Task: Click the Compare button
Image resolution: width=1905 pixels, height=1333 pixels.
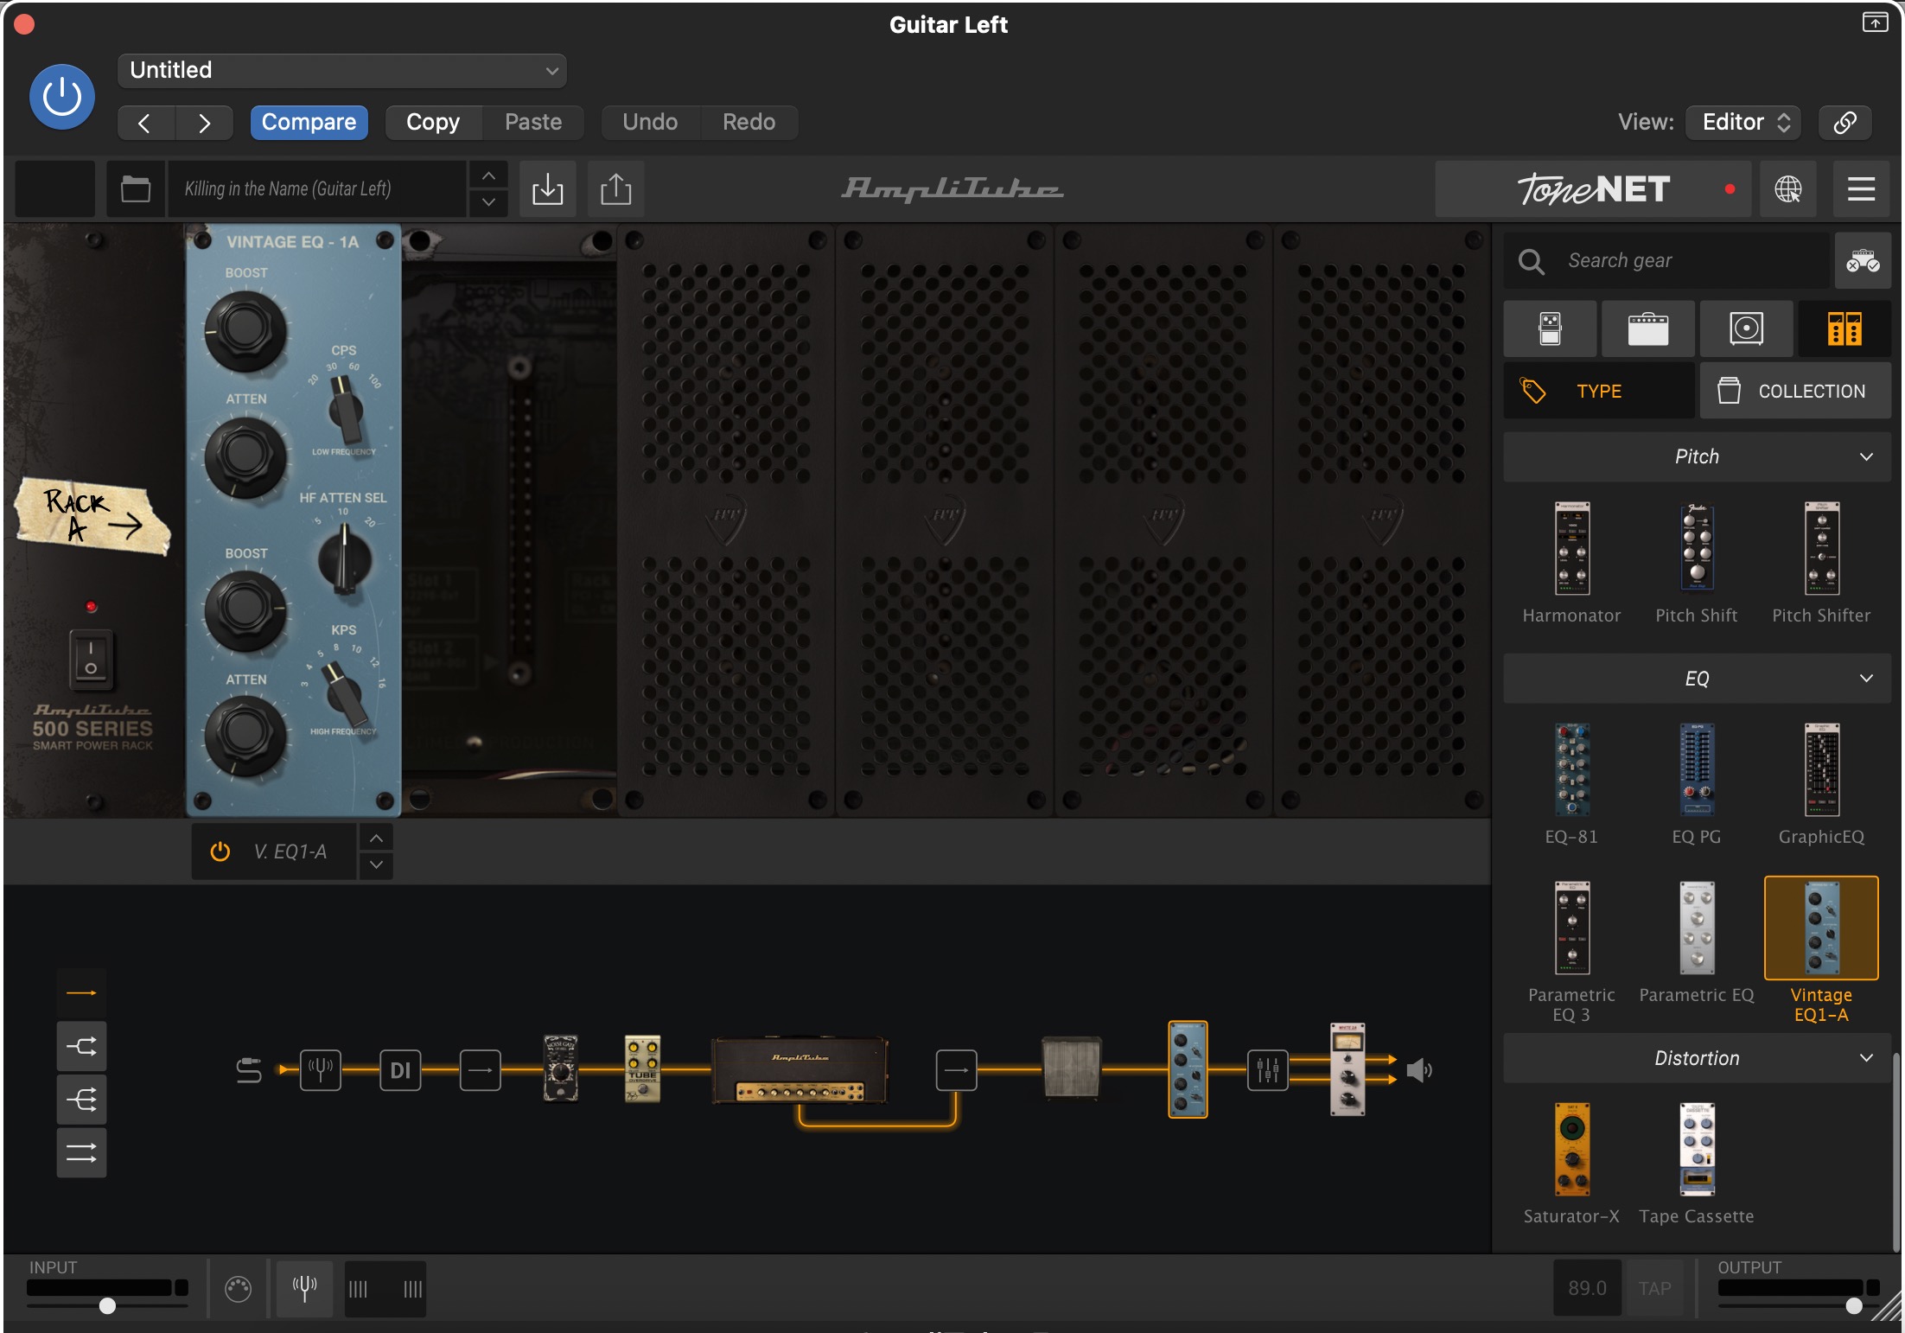Action: coord(309,122)
